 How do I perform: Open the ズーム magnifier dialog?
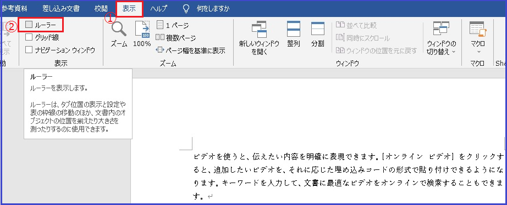click(119, 34)
